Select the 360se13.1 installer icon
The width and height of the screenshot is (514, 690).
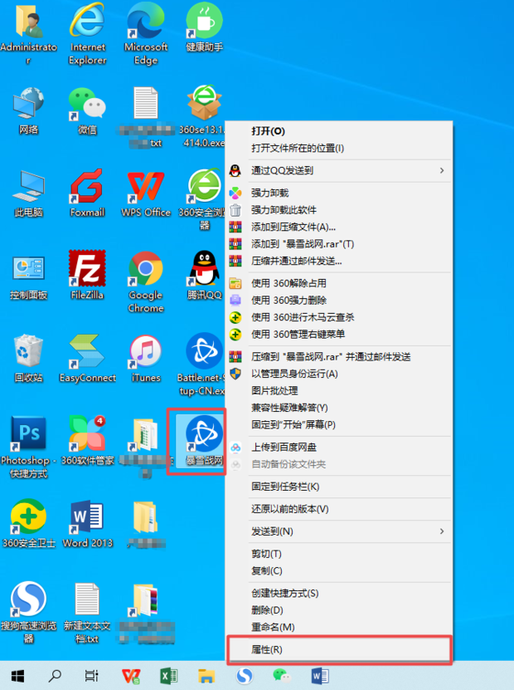204,103
